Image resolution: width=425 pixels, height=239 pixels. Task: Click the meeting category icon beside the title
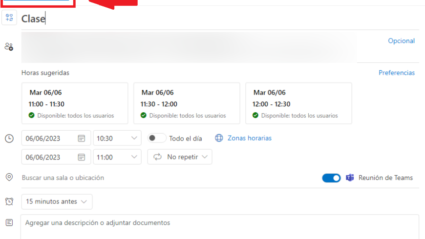9,18
